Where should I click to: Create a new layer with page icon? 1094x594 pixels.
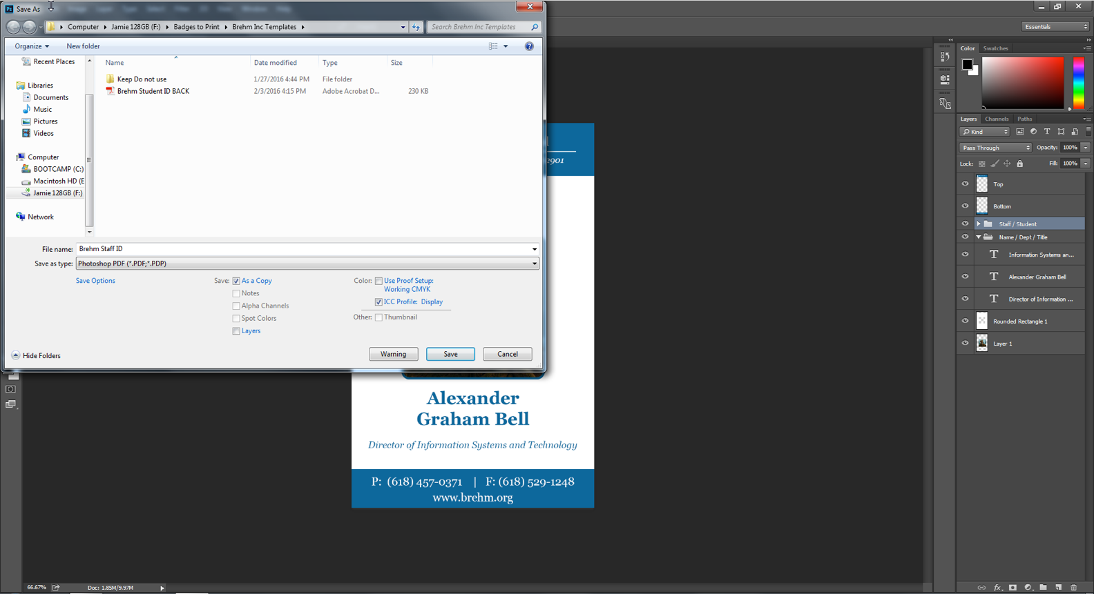pyautogui.click(x=1059, y=588)
